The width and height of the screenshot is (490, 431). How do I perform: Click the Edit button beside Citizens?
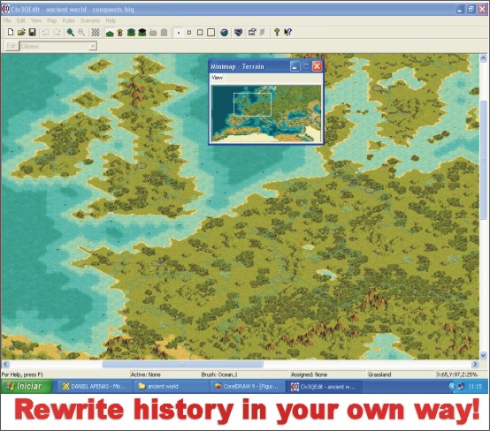(x=11, y=46)
